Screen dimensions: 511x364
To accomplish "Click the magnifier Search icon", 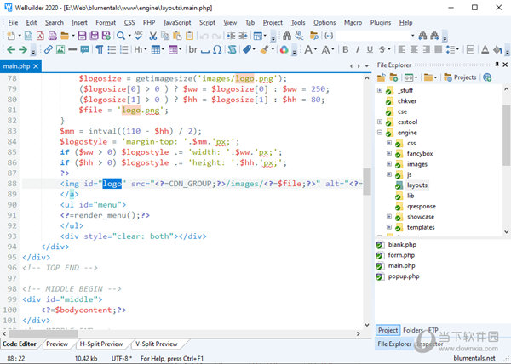I will [121, 36].
